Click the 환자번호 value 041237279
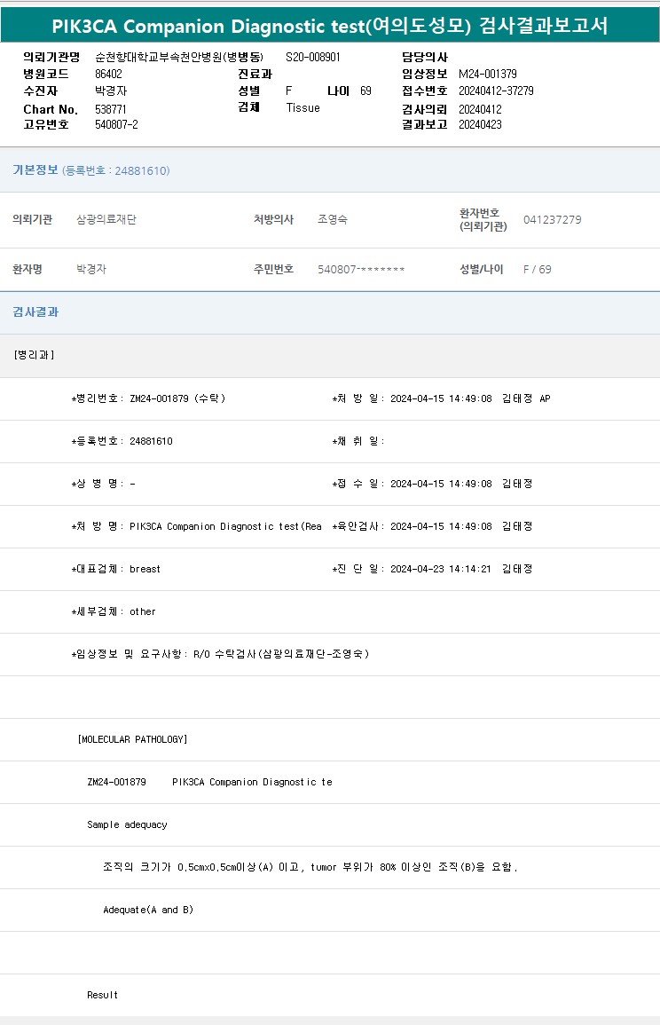 pos(552,219)
